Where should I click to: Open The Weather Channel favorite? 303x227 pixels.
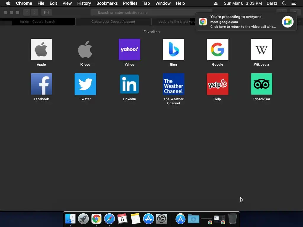[x=173, y=84]
